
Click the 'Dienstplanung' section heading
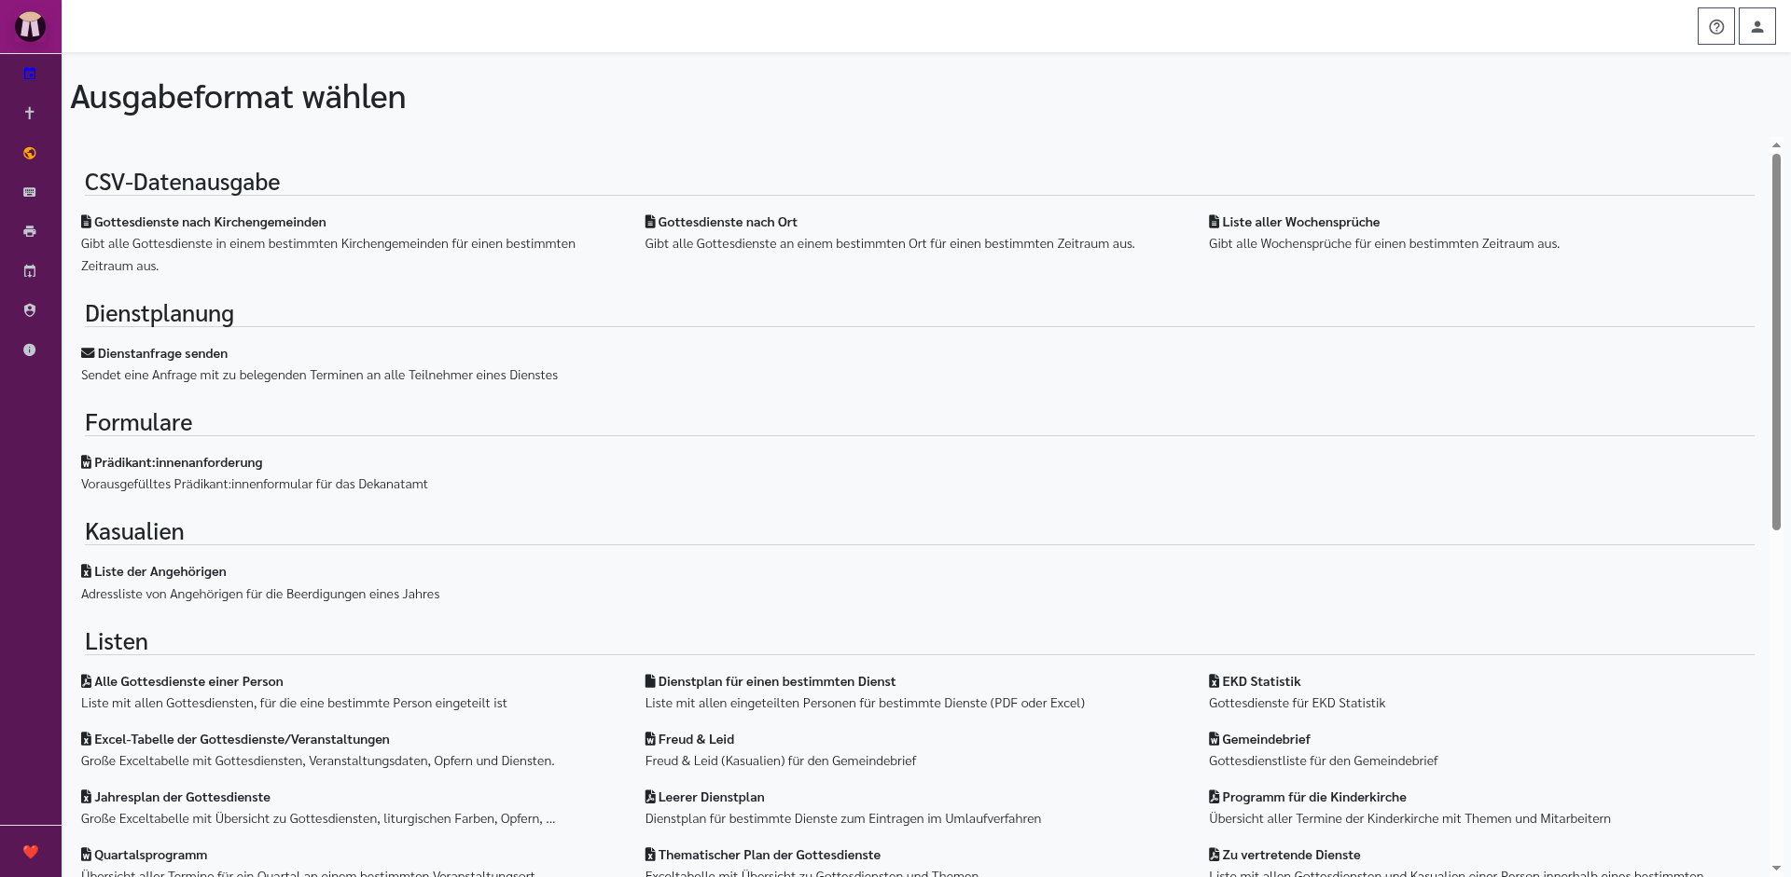(x=160, y=313)
